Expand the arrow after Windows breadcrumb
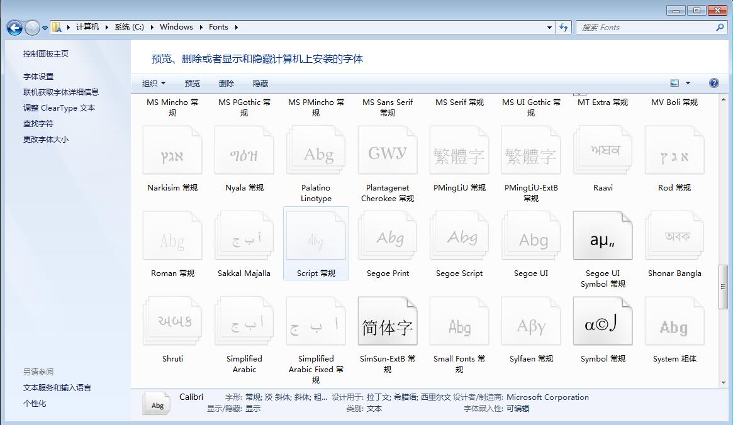This screenshot has height=425, width=733. (x=201, y=27)
